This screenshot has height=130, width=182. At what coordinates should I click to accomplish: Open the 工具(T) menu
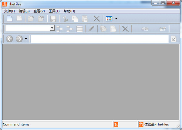(54, 11)
